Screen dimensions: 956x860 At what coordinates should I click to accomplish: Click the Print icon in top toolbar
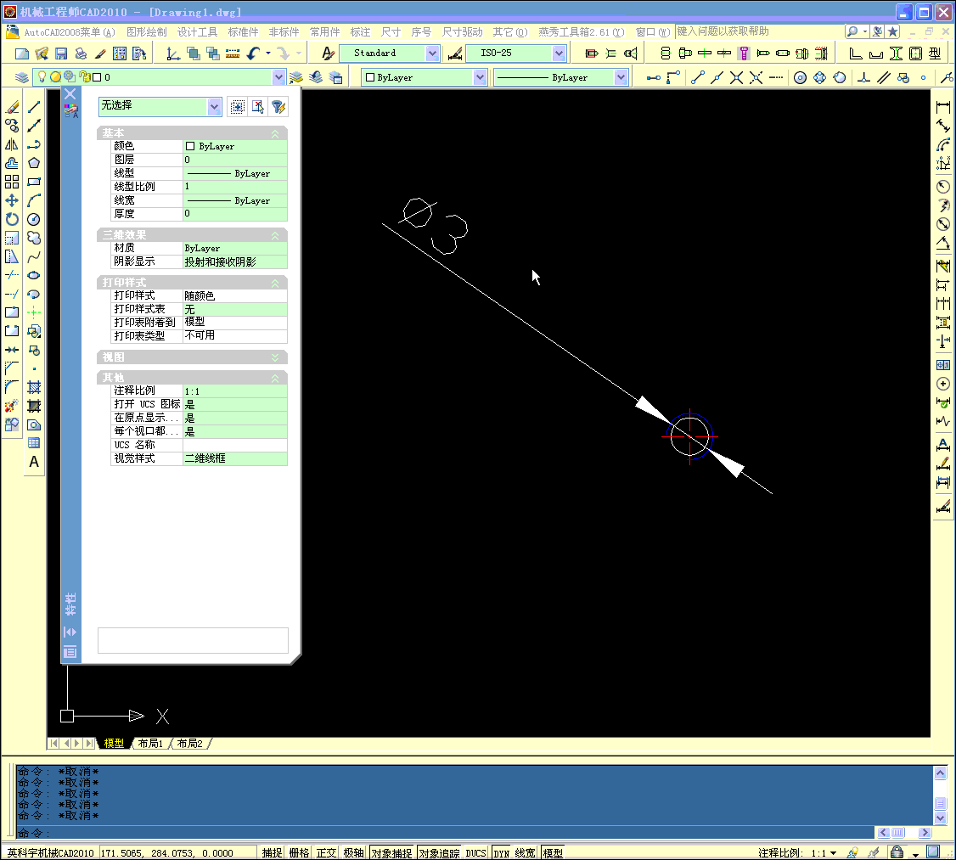(x=81, y=53)
